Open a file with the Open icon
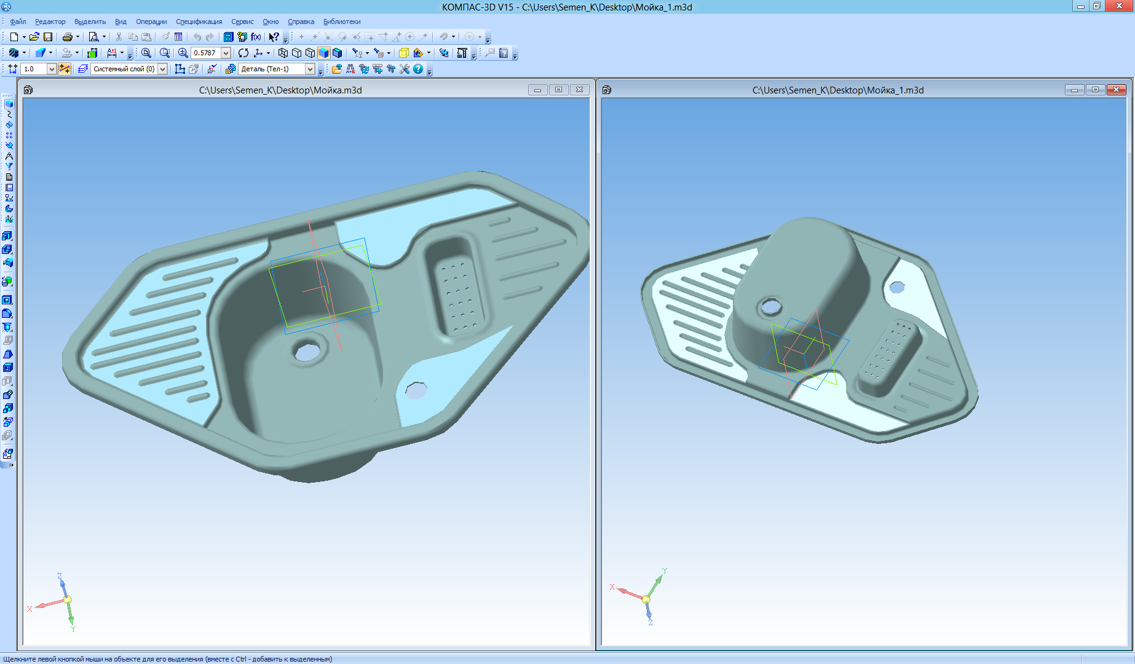 [34, 37]
